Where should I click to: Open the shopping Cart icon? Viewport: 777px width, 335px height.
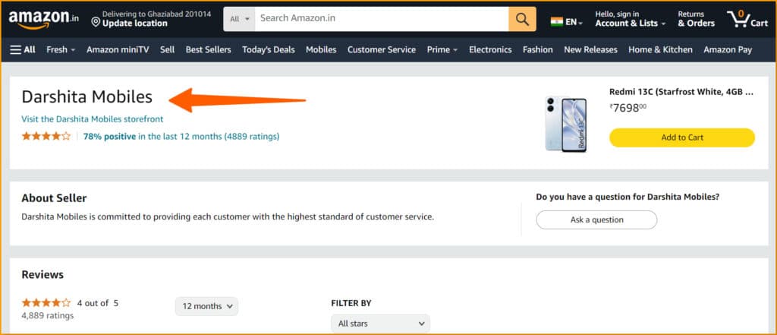(x=747, y=19)
